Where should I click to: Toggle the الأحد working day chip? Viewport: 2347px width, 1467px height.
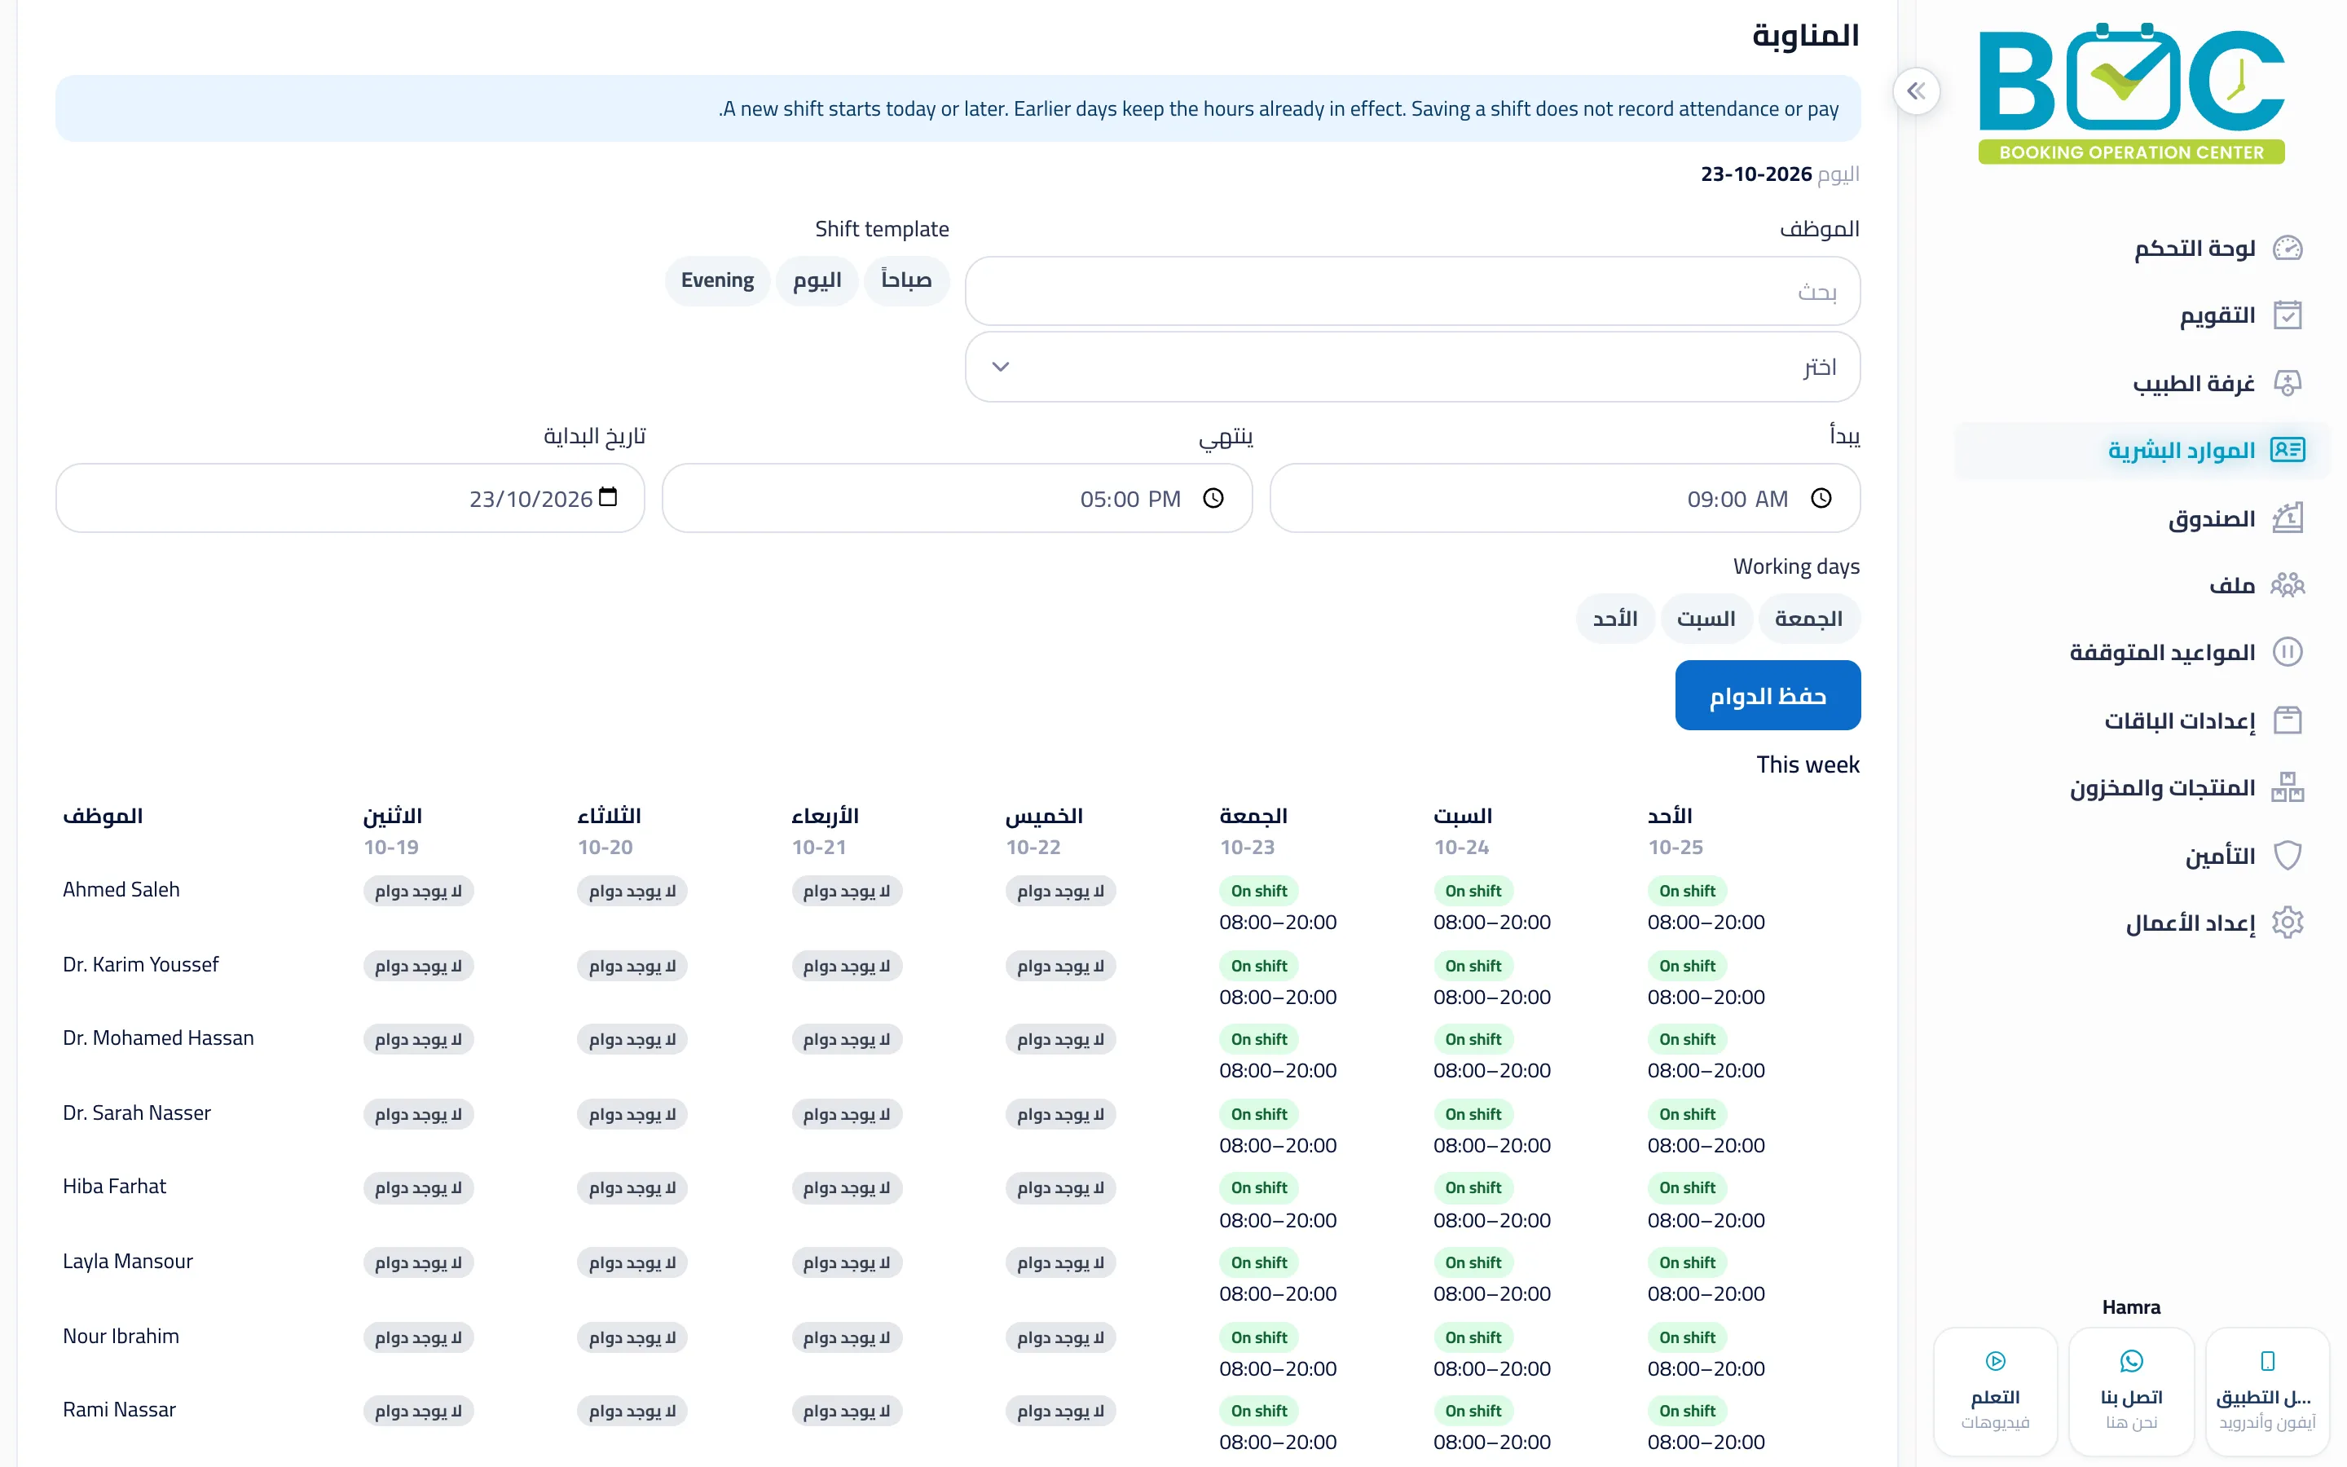(x=1614, y=619)
